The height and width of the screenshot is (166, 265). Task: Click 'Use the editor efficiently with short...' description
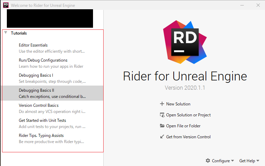[x=52, y=51]
